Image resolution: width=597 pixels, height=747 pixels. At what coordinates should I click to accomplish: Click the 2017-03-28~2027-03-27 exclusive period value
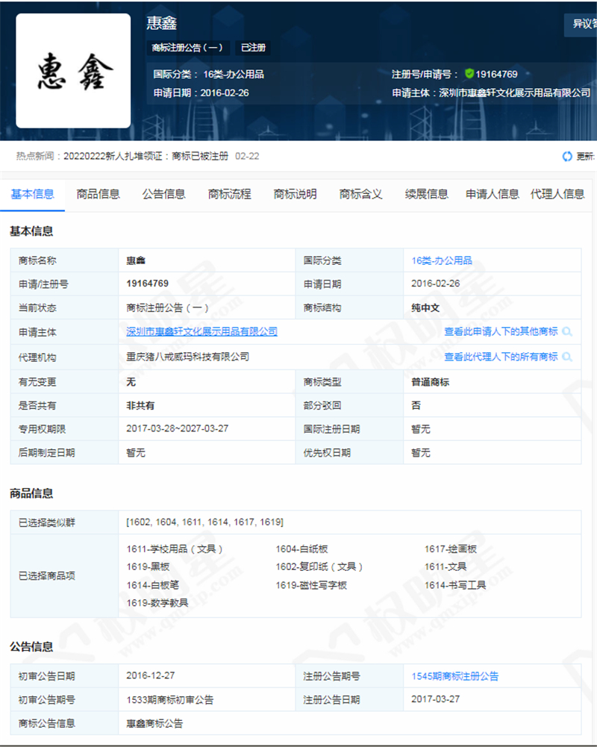click(178, 429)
